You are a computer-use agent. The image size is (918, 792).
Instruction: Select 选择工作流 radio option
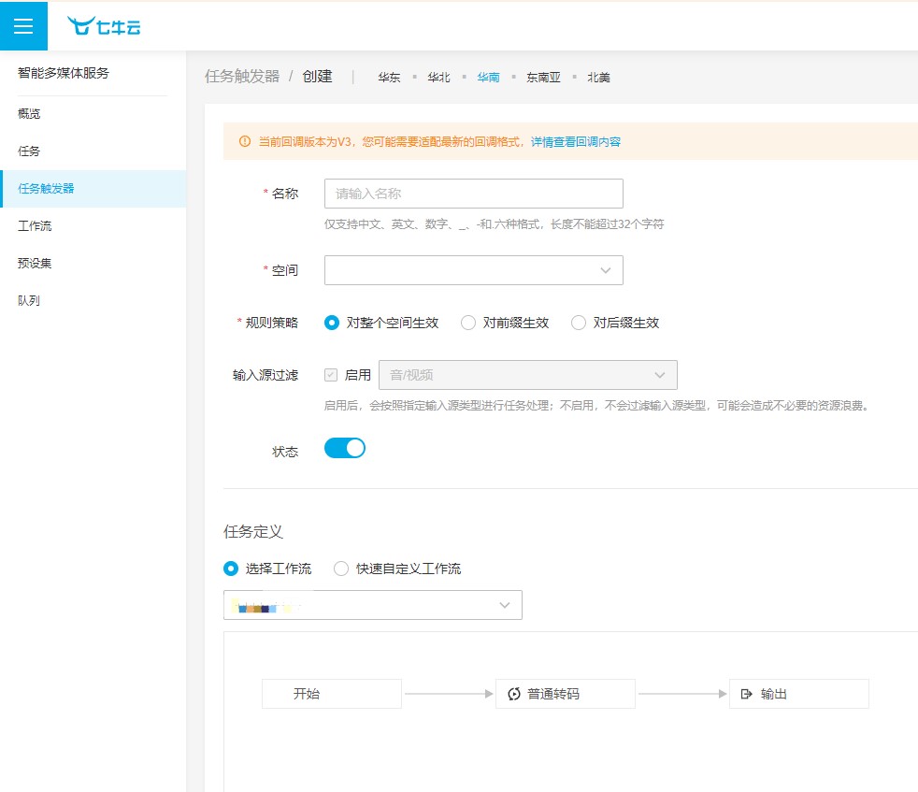click(x=231, y=569)
